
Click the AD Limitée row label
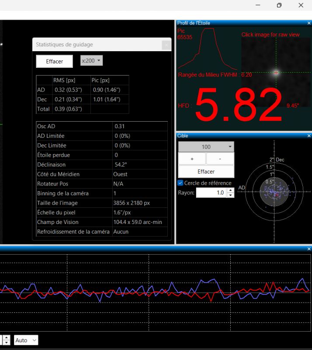(51, 136)
